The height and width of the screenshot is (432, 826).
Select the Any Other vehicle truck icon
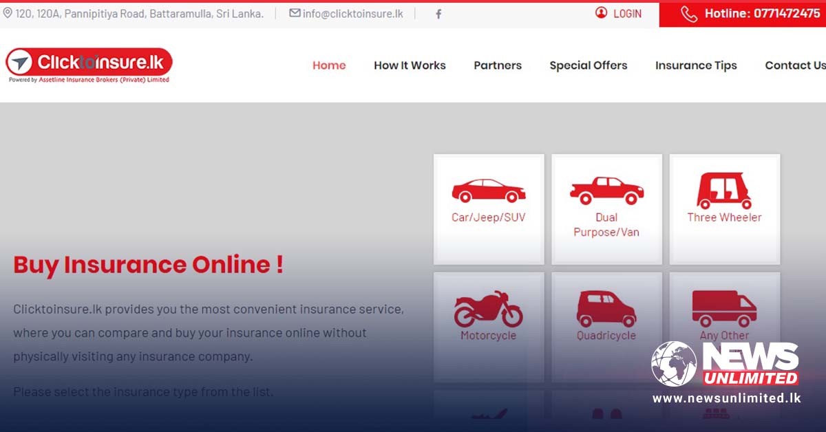(x=724, y=308)
